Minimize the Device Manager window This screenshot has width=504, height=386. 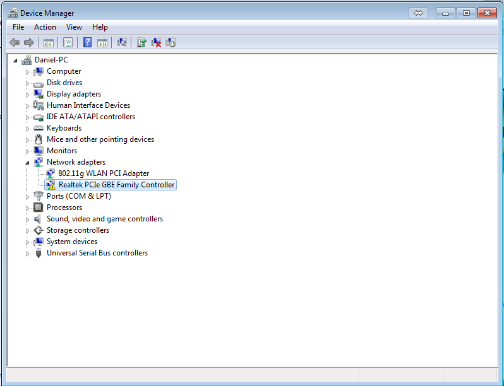(x=445, y=13)
